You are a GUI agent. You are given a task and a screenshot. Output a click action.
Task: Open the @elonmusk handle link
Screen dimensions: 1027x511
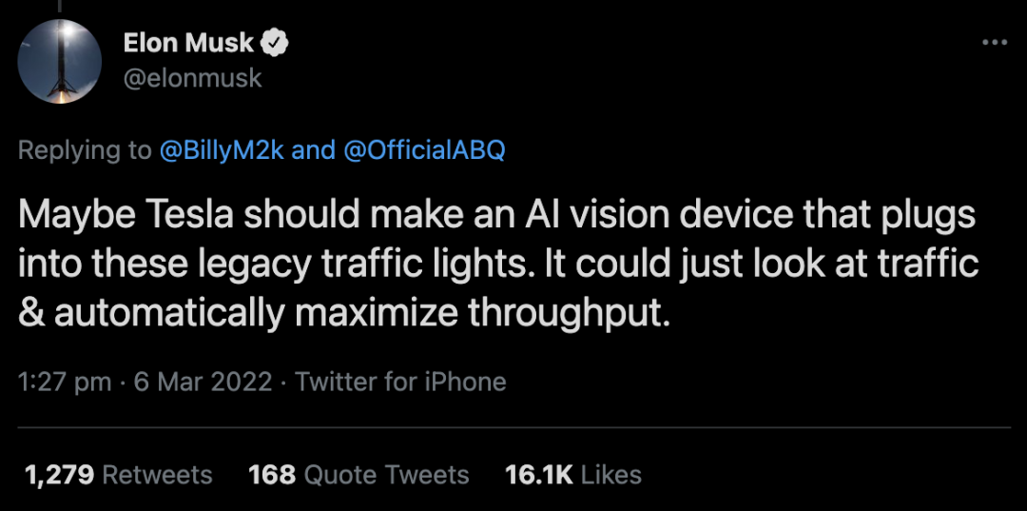(x=192, y=78)
